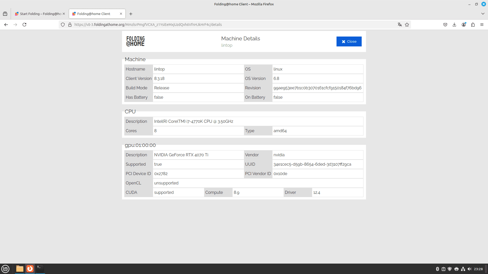Open the page translation icon
This screenshot has height=274, width=488.
click(400, 25)
